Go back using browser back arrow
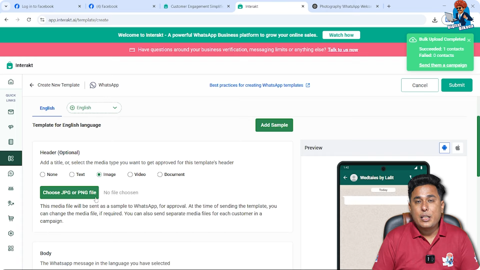Image resolution: width=480 pixels, height=270 pixels. click(x=6, y=20)
